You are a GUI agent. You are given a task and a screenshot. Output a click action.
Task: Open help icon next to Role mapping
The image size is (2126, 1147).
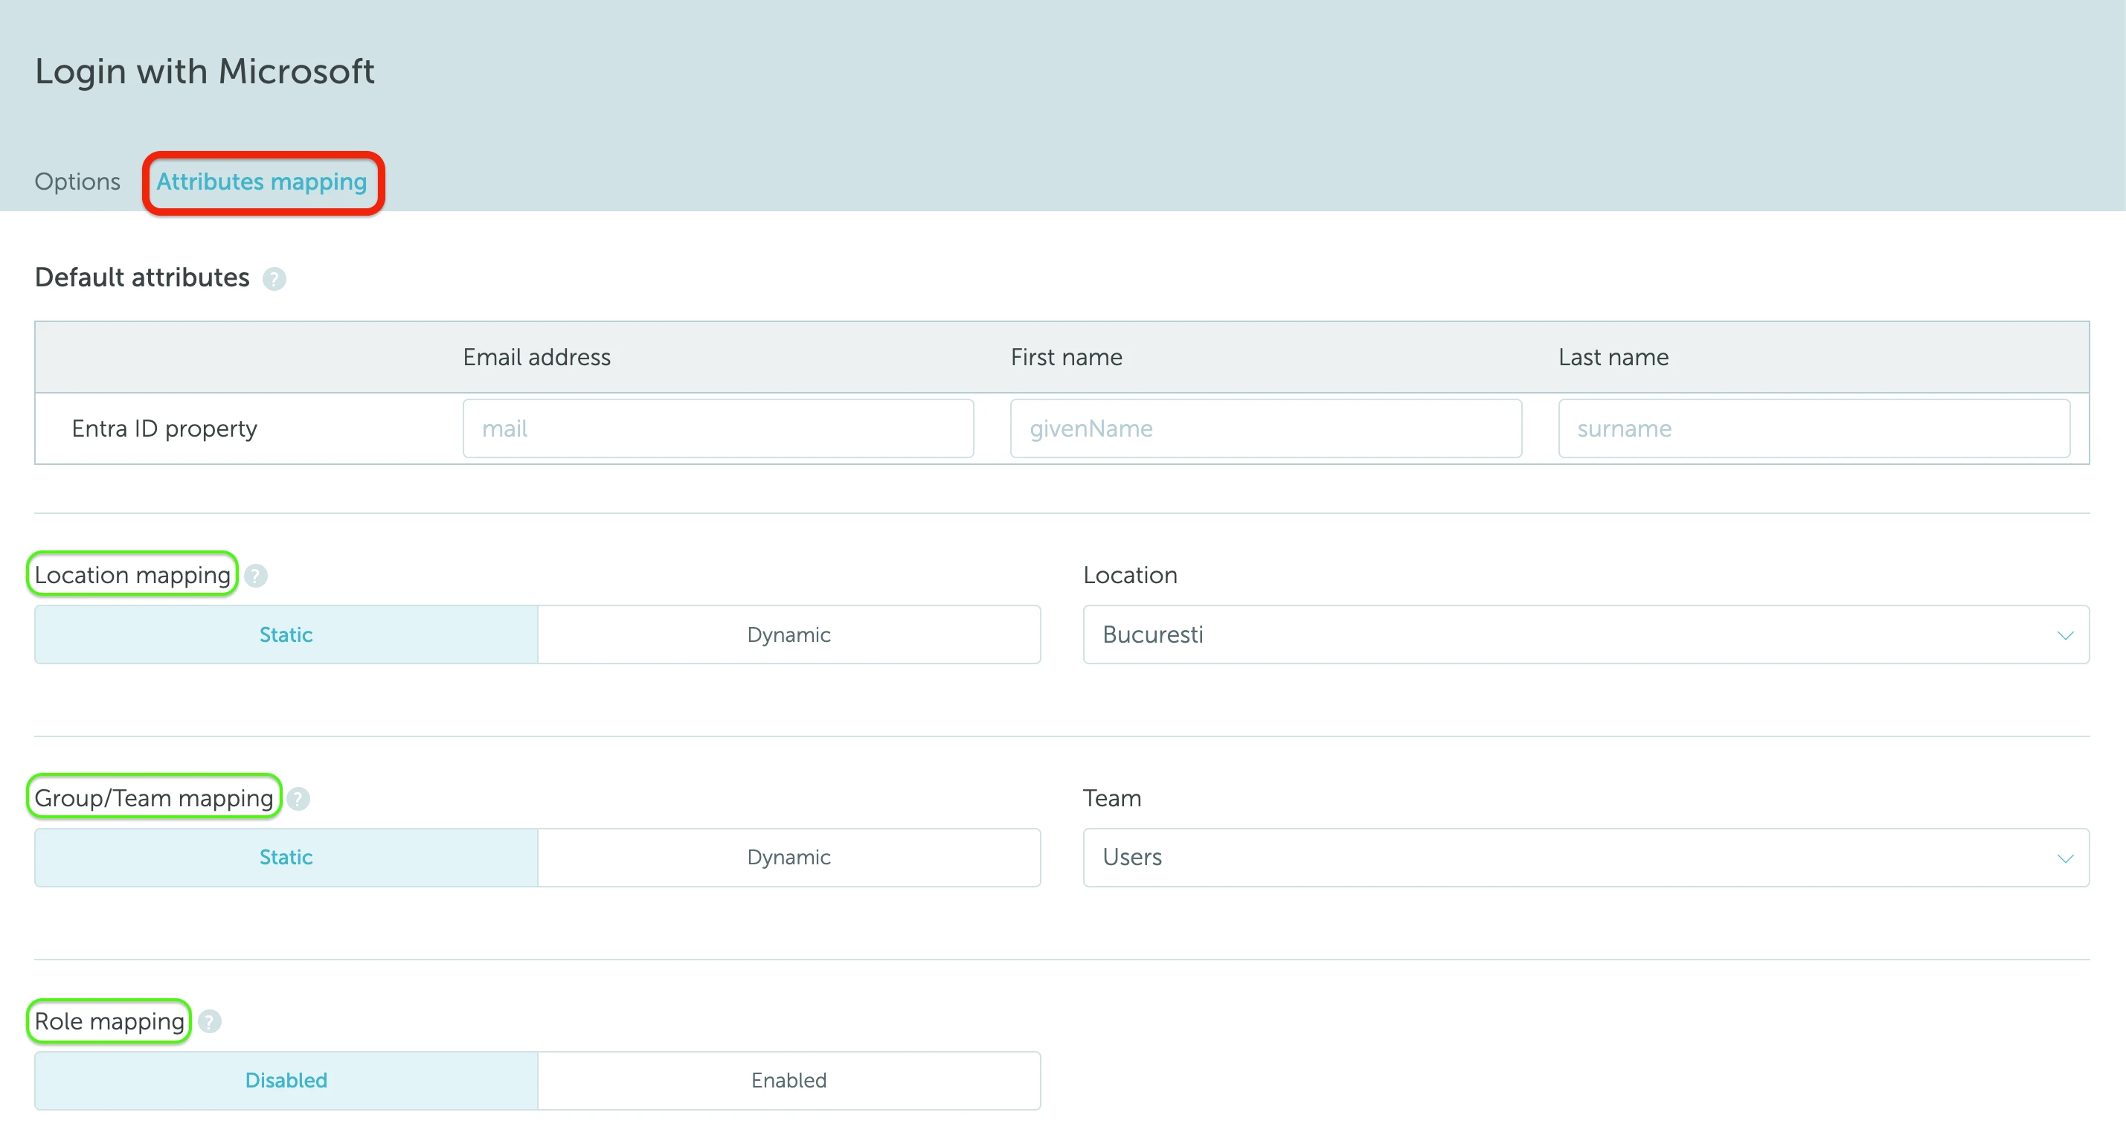[210, 1021]
